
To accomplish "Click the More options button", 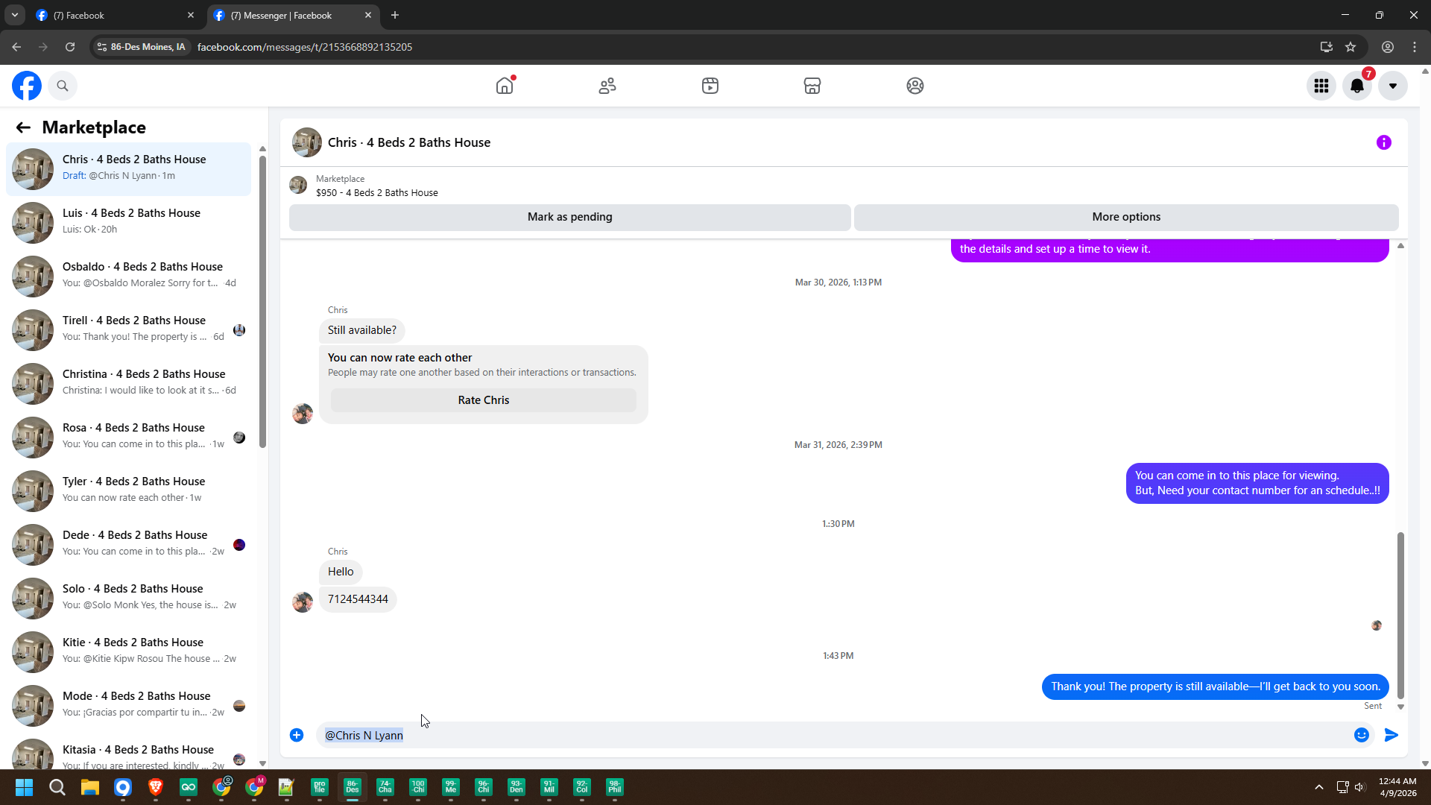I will click(1125, 217).
